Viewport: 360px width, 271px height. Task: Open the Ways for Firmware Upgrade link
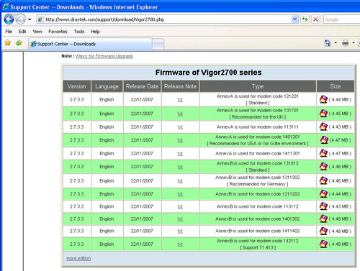[104, 56]
